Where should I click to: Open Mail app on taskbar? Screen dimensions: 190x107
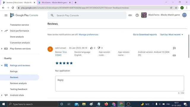[77, 104]
